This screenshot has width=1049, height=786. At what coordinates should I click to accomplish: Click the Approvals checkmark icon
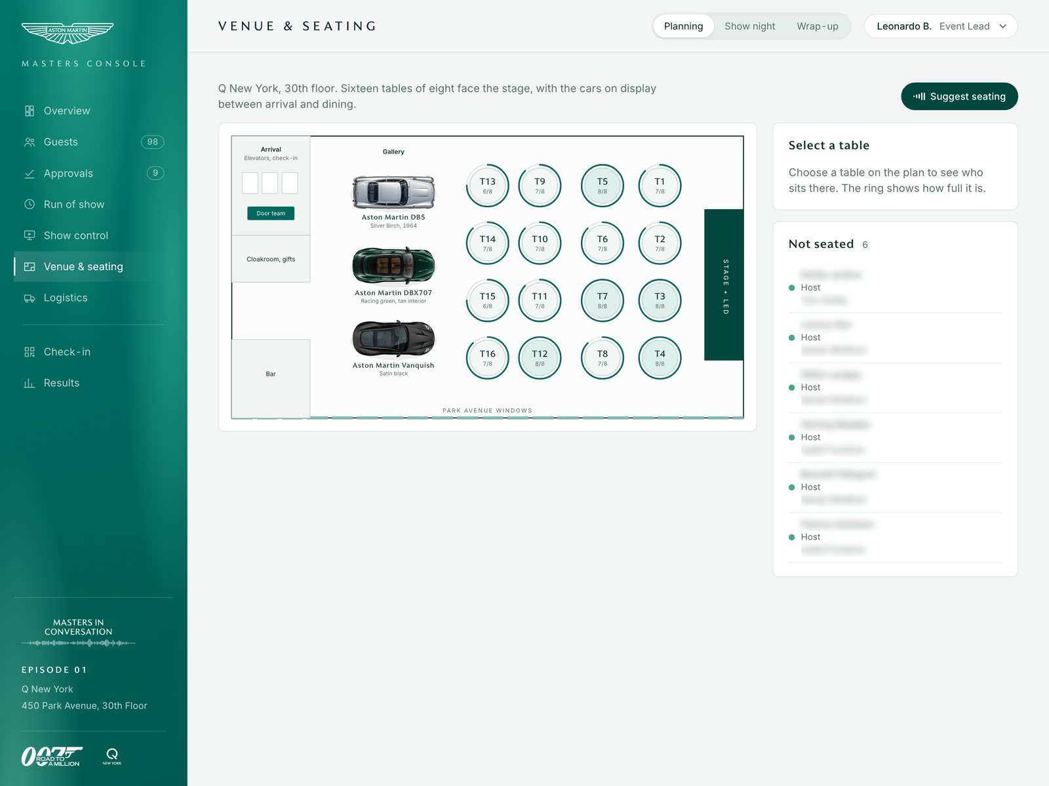[x=30, y=174]
